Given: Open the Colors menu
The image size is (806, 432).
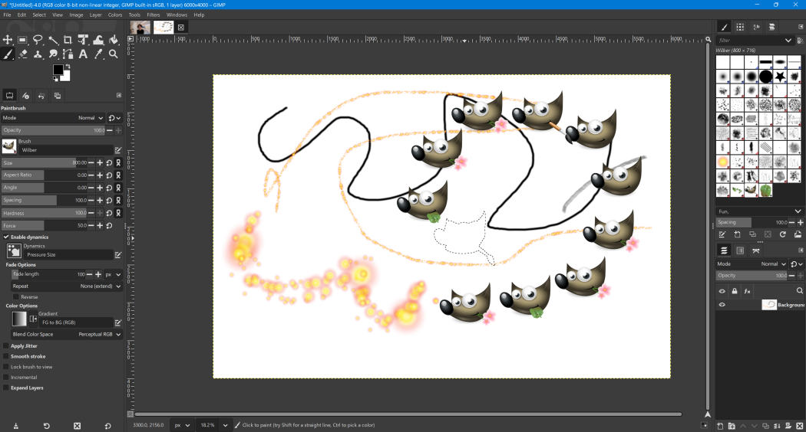Looking at the screenshot, I should click(x=115, y=15).
